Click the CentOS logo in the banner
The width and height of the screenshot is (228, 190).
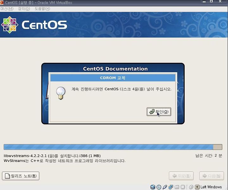(34, 25)
